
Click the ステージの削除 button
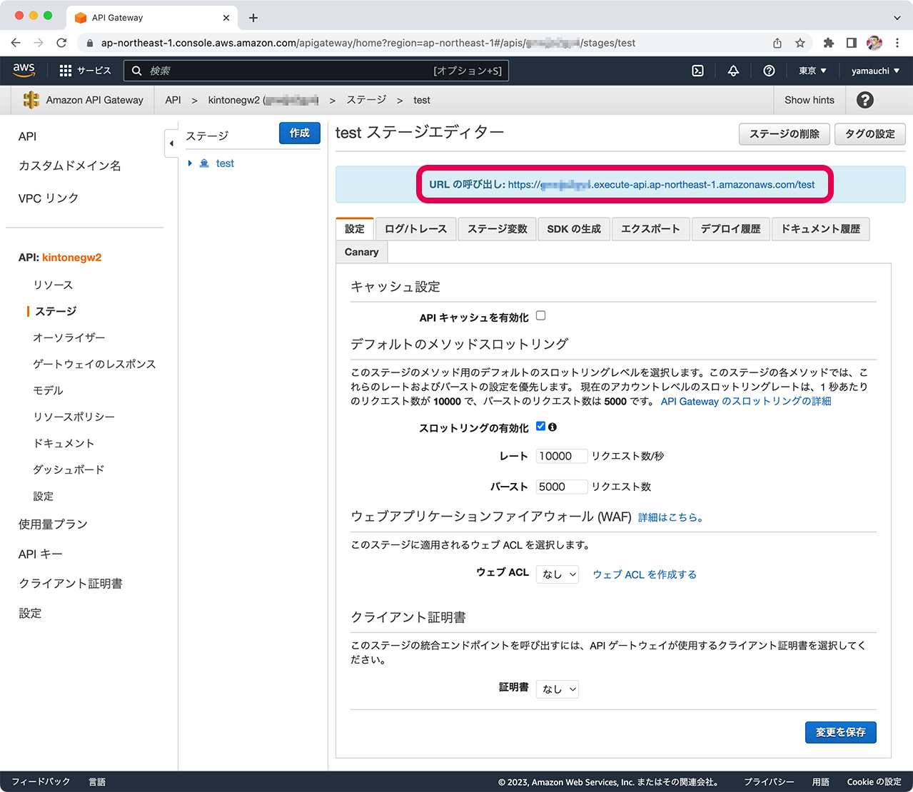(x=785, y=134)
